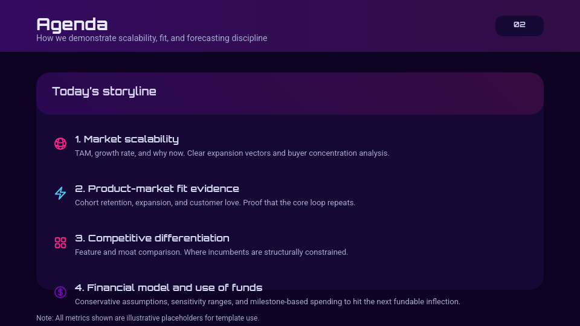580x326 pixels.
Task: Click the four-squares grid icon
Action: (60, 243)
